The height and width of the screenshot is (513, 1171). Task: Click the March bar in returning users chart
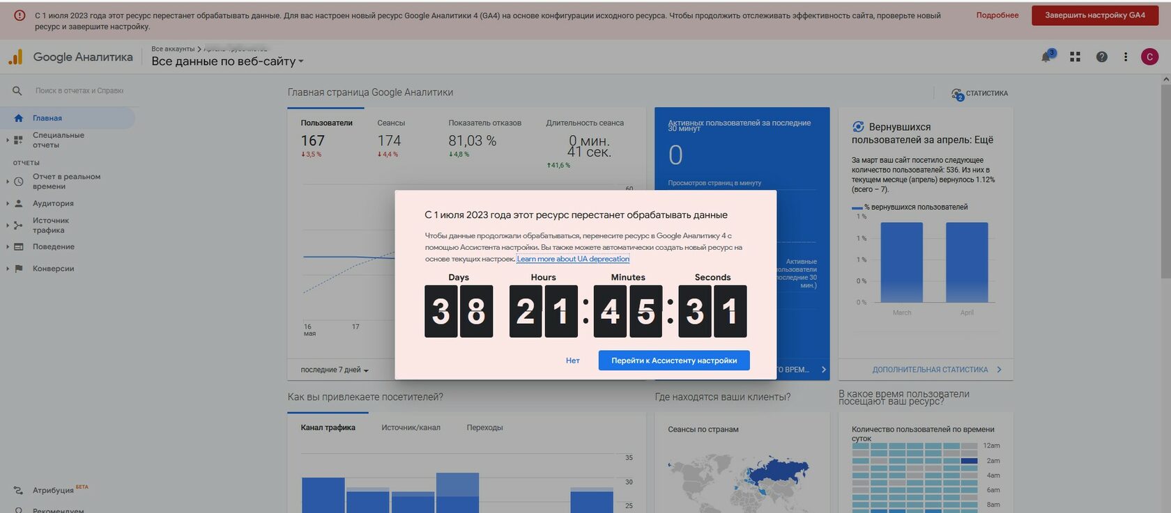click(x=901, y=262)
